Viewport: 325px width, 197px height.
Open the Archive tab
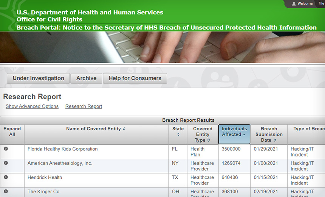[x=86, y=78]
